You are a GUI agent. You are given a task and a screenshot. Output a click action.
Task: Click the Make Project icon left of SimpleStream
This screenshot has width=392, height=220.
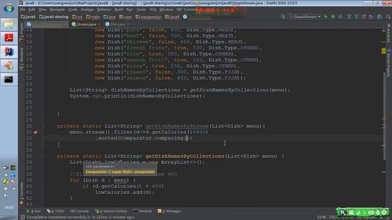point(283,16)
